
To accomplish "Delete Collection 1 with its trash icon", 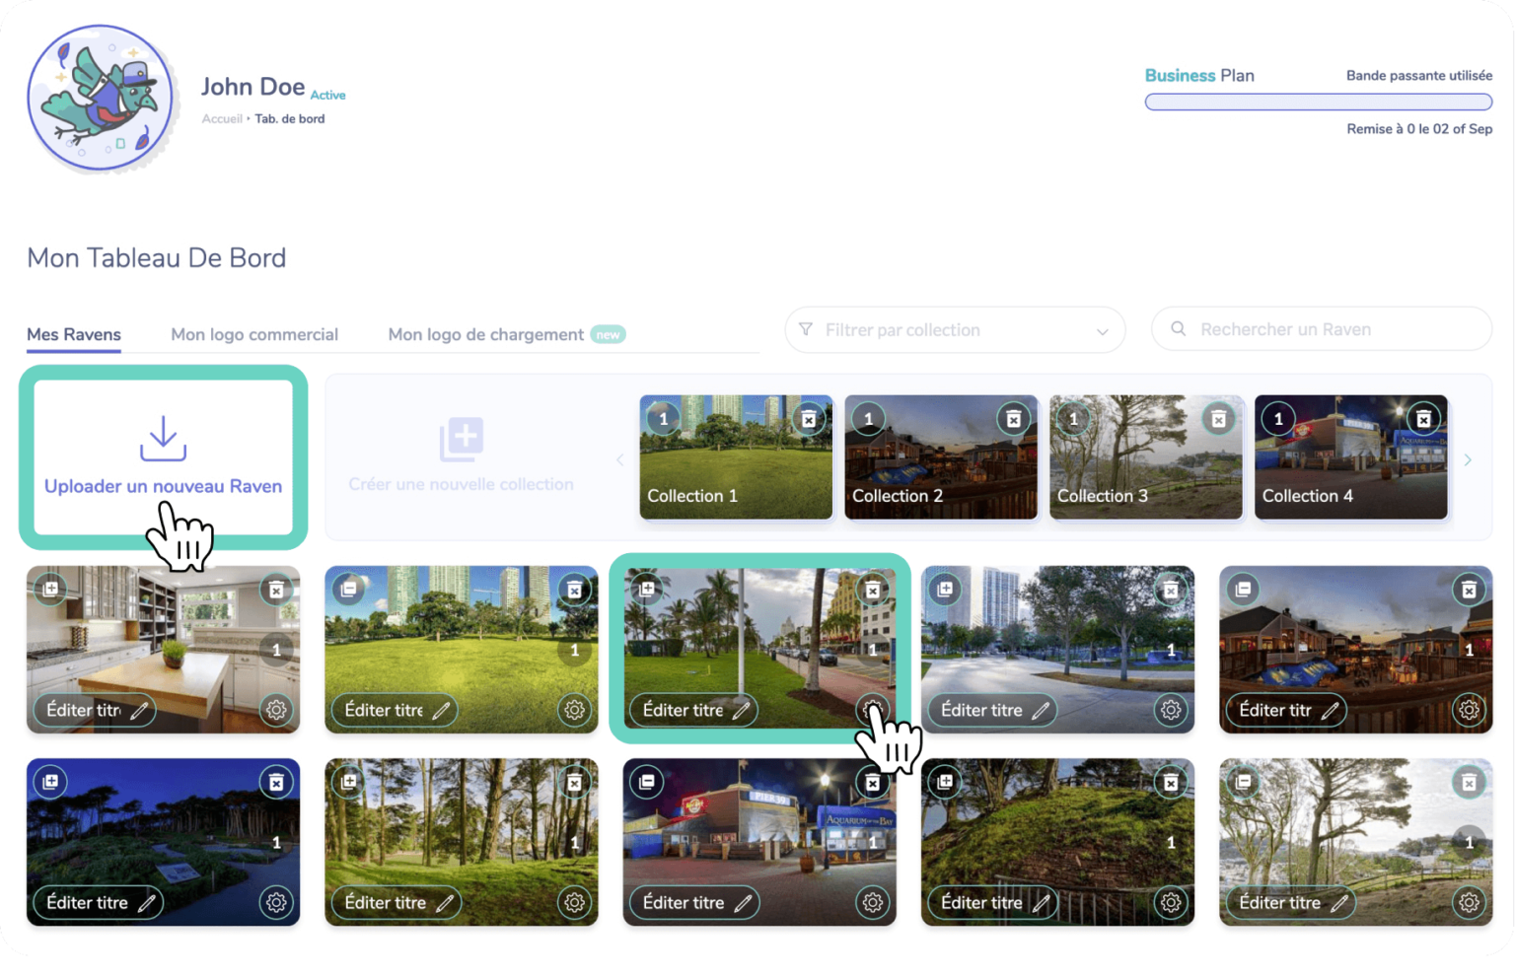I will pos(808,420).
